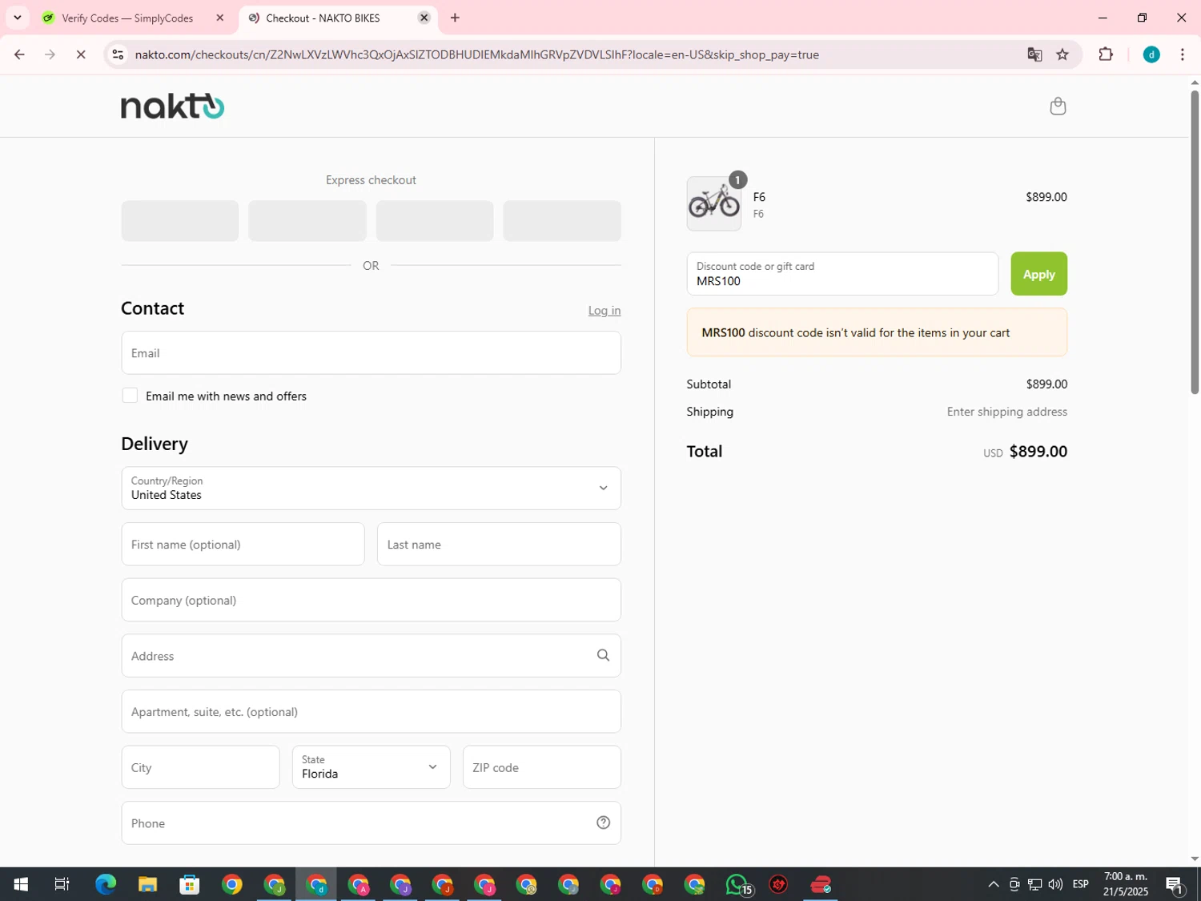
Task: Click the 'Enter shipping address' text
Action: pyautogui.click(x=1006, y=412)
